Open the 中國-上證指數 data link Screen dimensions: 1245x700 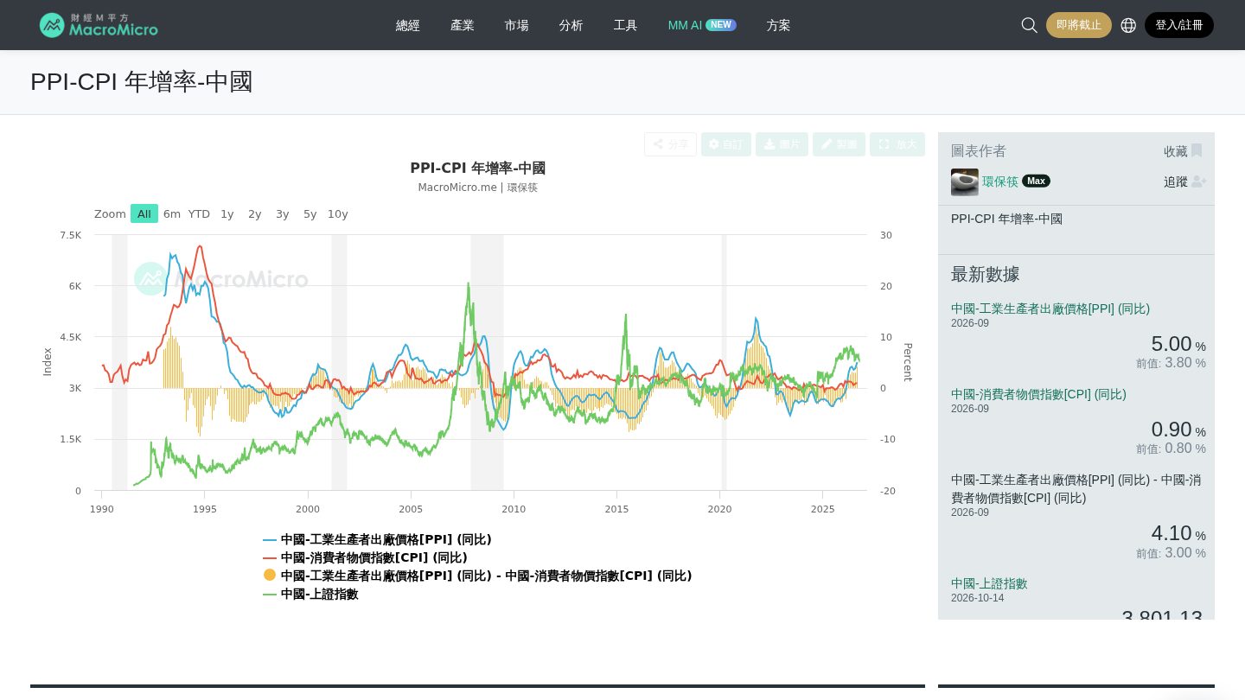(x=989, y=583)
